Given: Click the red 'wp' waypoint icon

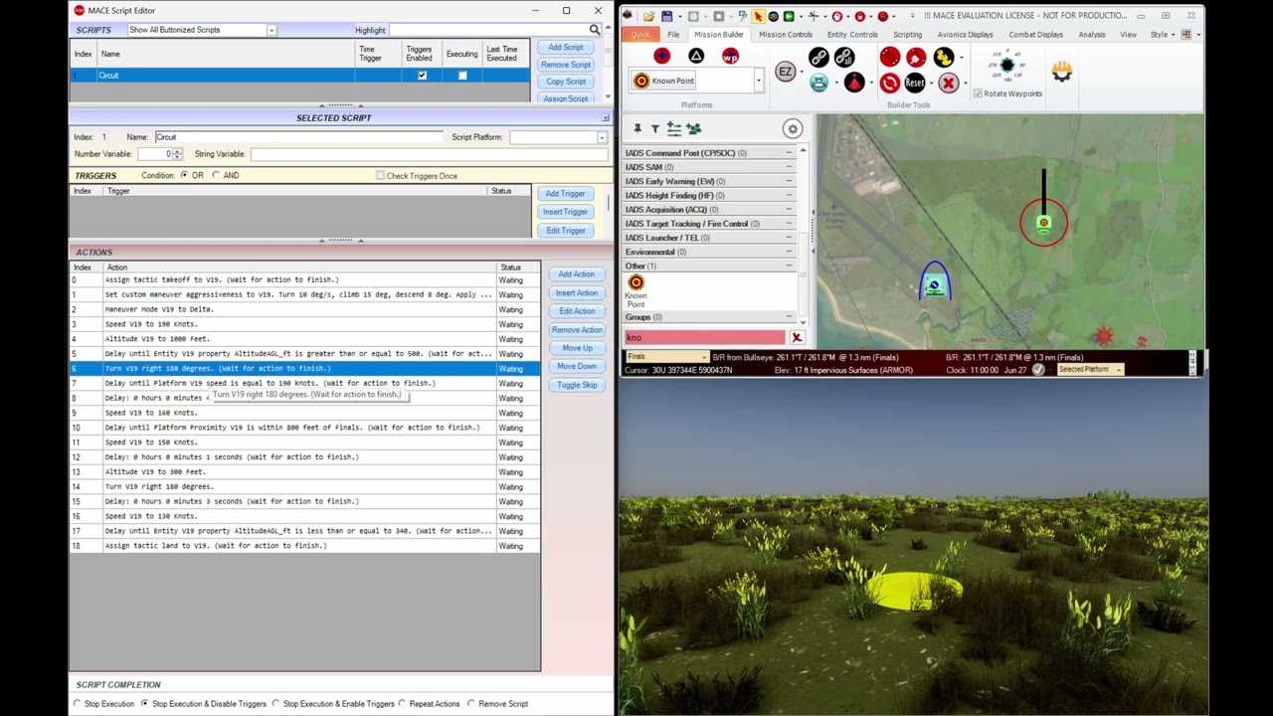Looking at the screenshot, I should [730, 57].
